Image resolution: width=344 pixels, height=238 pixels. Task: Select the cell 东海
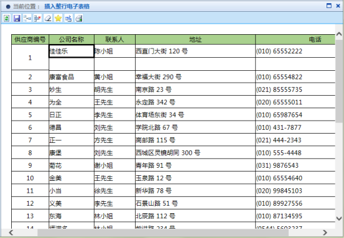pyautogui.click(x=72, y=216)
